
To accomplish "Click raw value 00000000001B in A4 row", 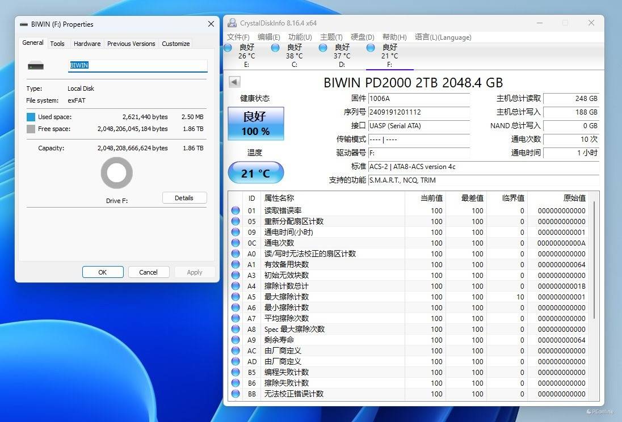I will point(561,286).
